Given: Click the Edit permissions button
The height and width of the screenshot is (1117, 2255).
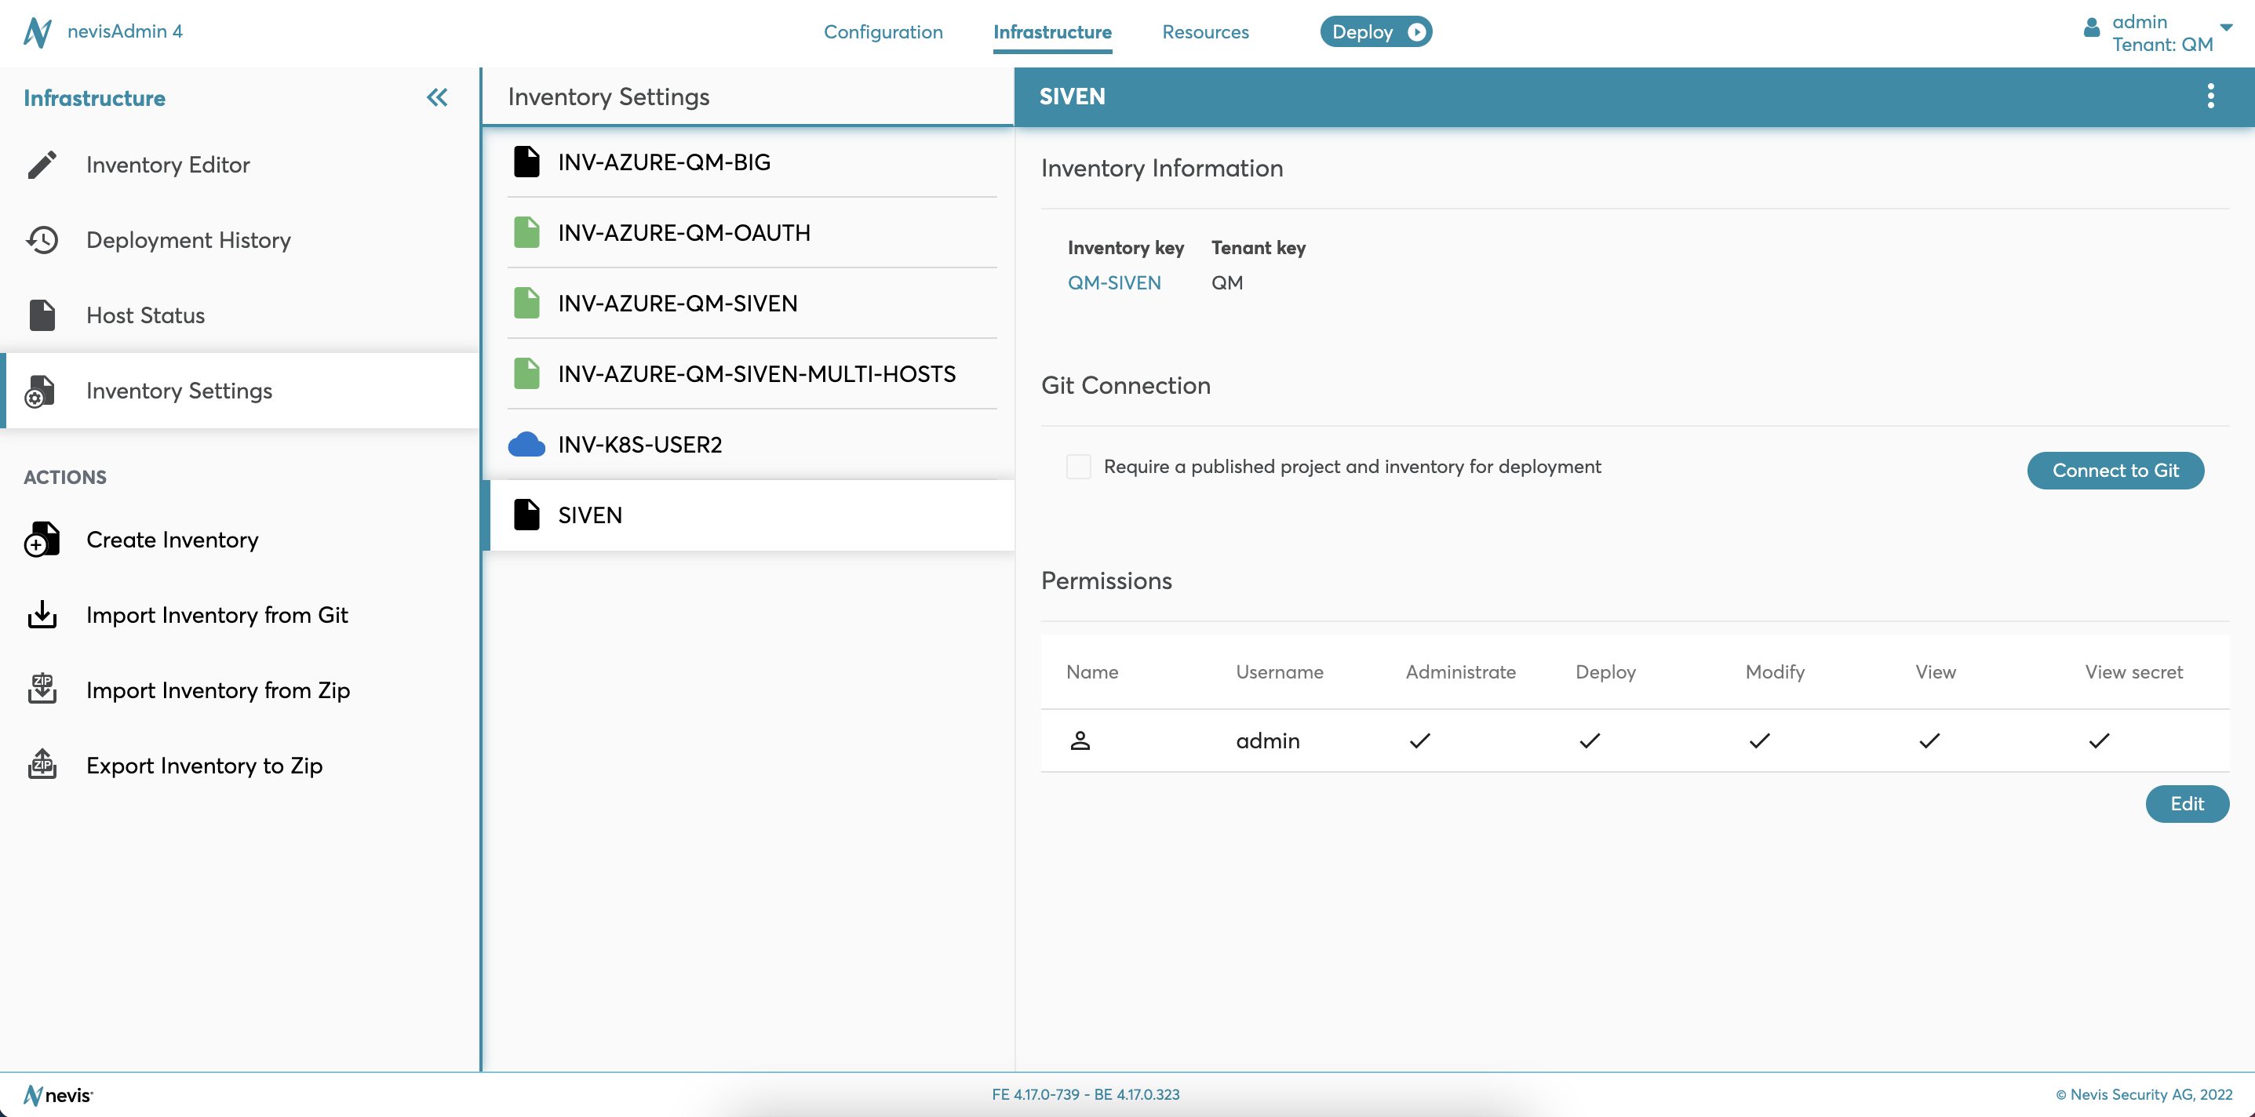Looking at the screenshot, I should (2186, 803).
